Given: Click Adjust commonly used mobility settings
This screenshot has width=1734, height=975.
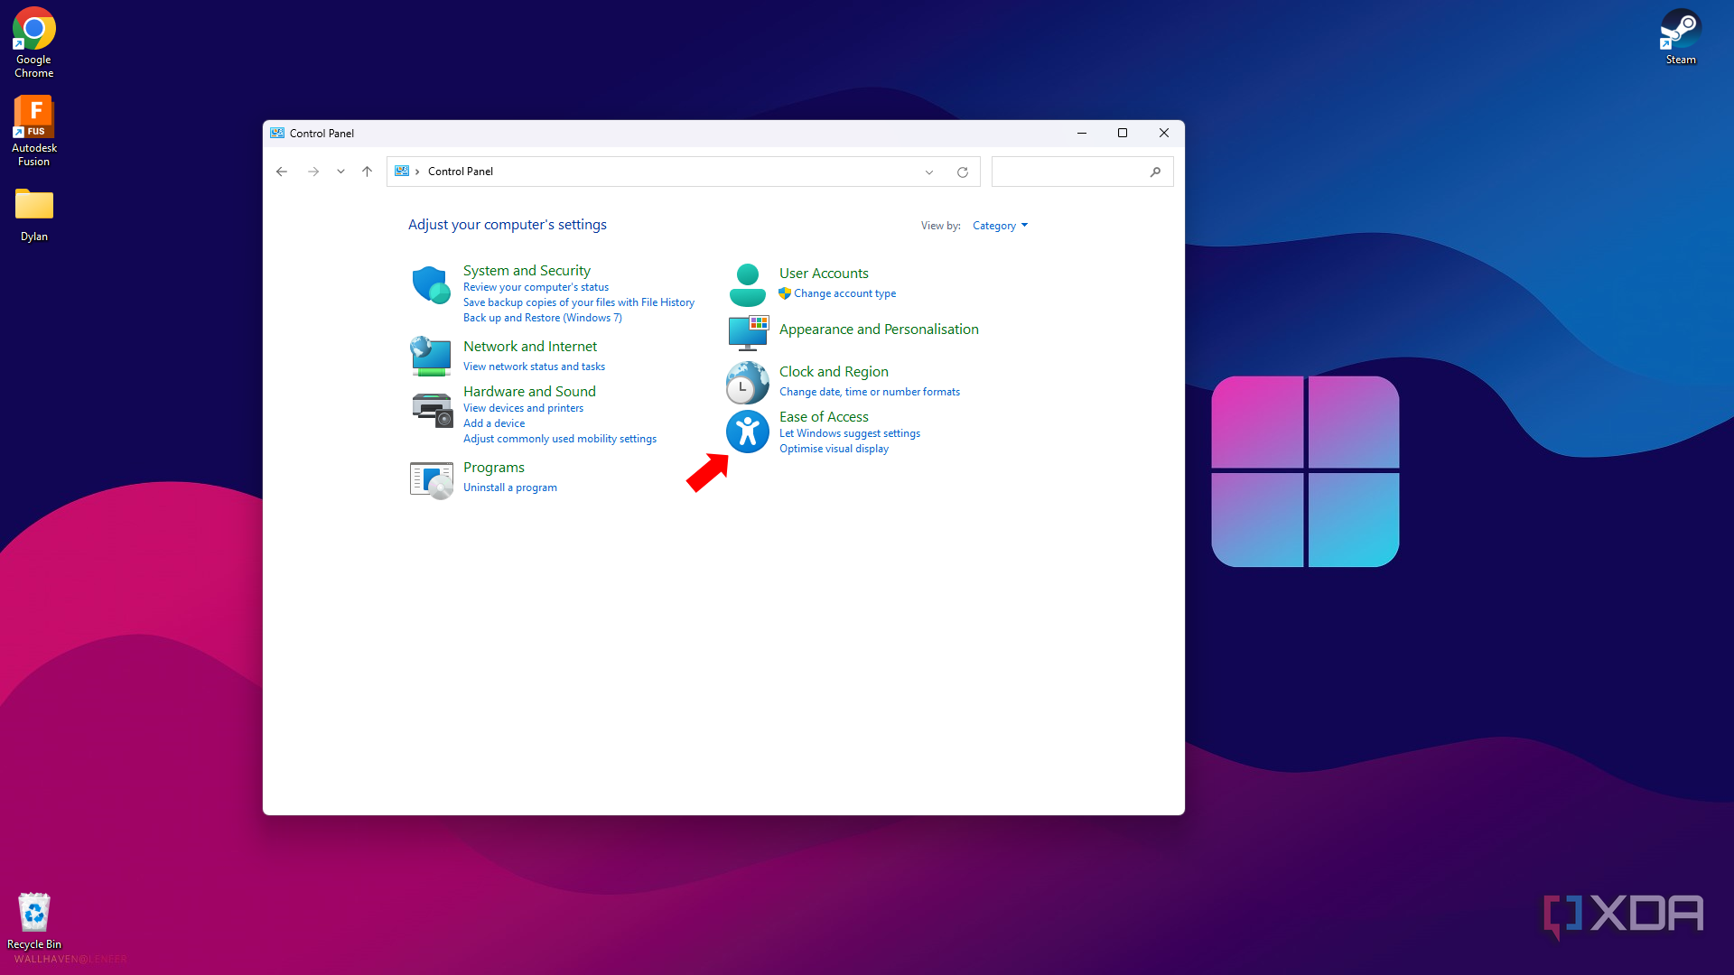Looking at the screenshot, I should tap(560, 439).
